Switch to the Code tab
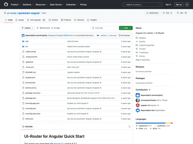The width and height of the screenshot is (193, 144). [x=9, y=20]
